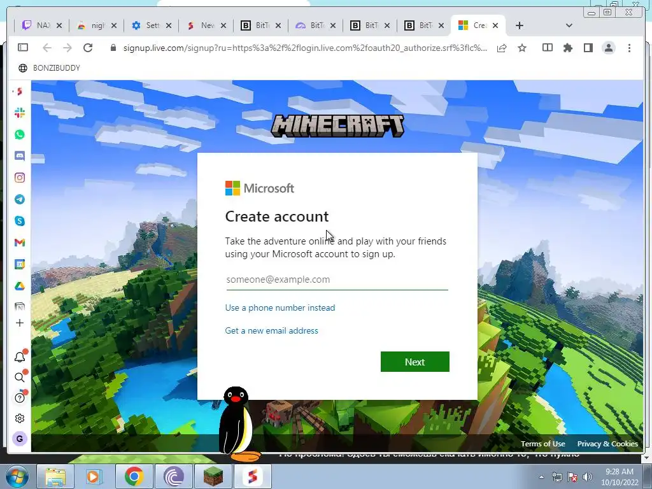This screenshot has width=652, height=489.
Task: Open the Slack icon in sidebar
Action: (20, 113)
